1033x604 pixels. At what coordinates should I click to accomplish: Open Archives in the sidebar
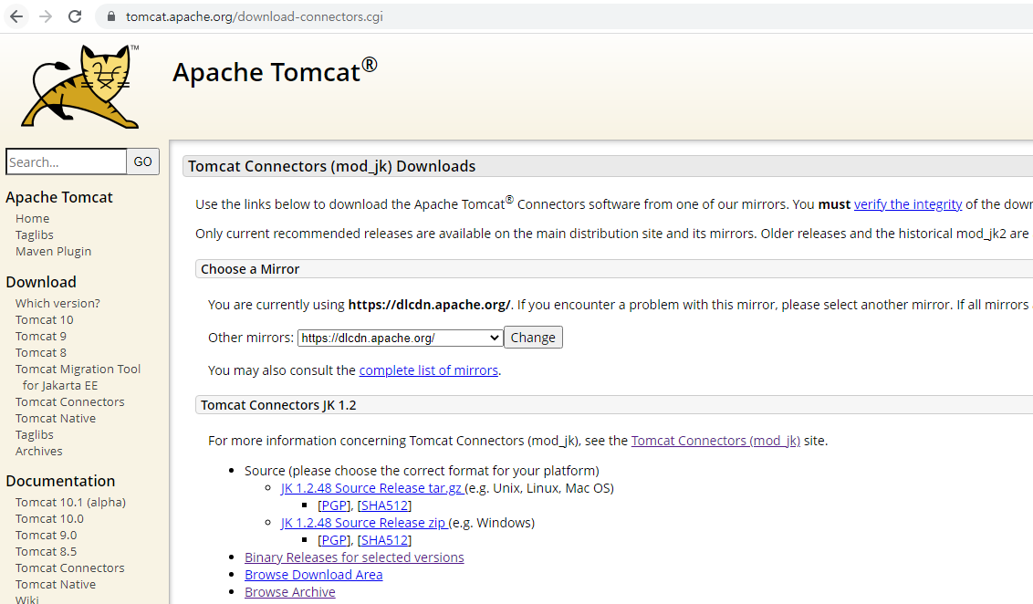(x=39, y=452)
